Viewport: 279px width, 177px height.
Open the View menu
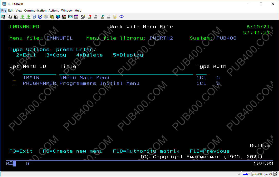19,11
